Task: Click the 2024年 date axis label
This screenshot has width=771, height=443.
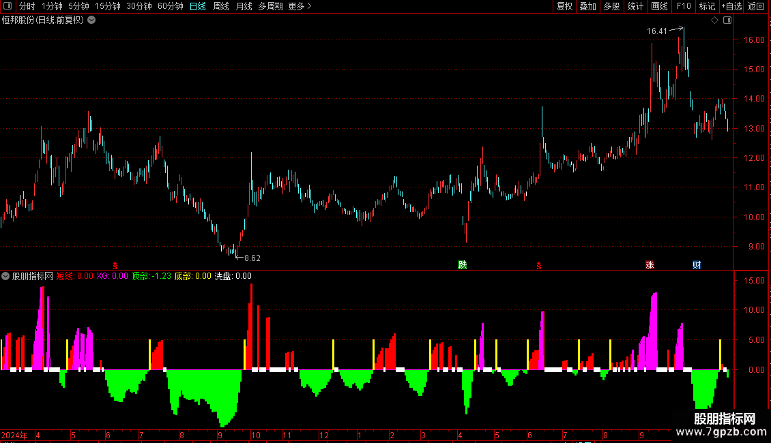Action: tap(14, 435)
